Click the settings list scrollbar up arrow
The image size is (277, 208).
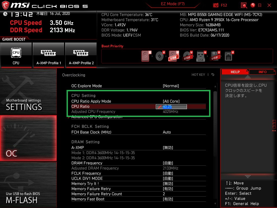[215, 86]
